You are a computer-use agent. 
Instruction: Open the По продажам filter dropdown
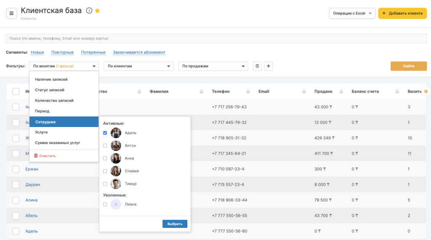(x=213, y=66)
